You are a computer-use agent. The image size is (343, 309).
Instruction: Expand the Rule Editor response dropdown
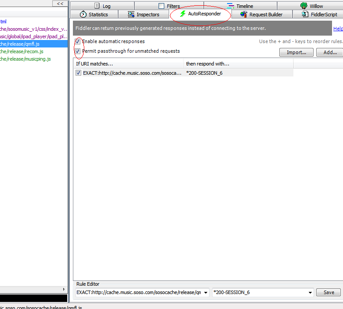point(310,293)
